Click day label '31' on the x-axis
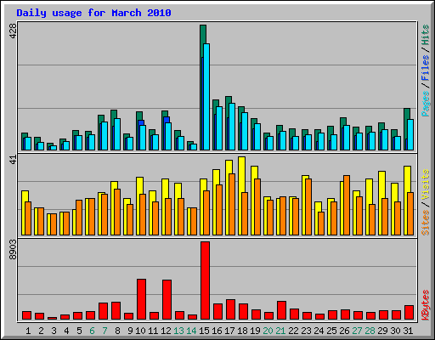Screen dimensions: 435x340 point(408,331)
